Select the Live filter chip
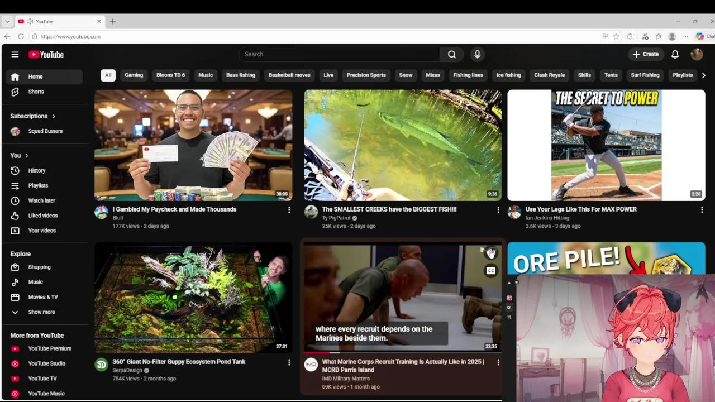This screenshot has height=402, width=715. (x=328, y=75)
